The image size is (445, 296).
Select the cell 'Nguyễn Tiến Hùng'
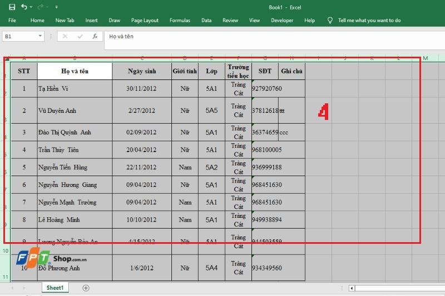(75, 167)
